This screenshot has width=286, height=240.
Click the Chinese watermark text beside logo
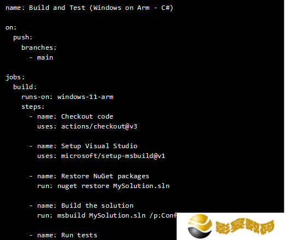245,226
